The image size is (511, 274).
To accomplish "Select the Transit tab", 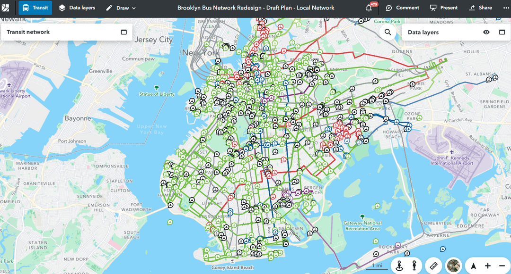I will click(x=35, y=8).
